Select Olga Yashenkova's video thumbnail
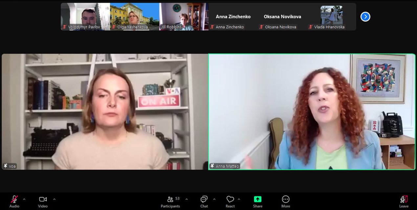Screen dimensions: 417x210 tap(135, 16)
